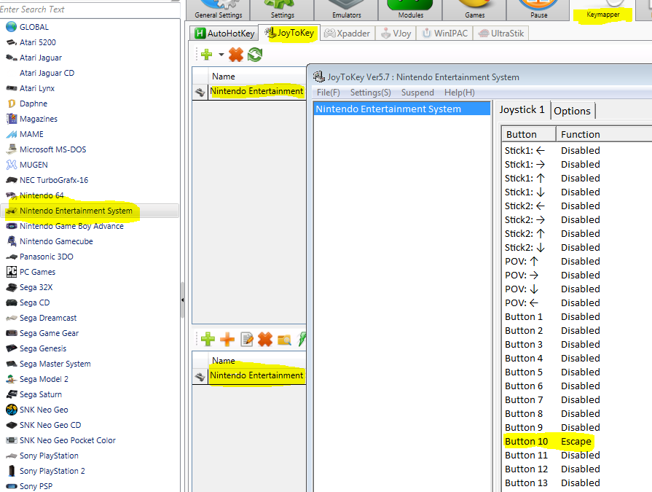
Task: Open the File(F) menu in JoyToKey
Action: tap(328, 93)
